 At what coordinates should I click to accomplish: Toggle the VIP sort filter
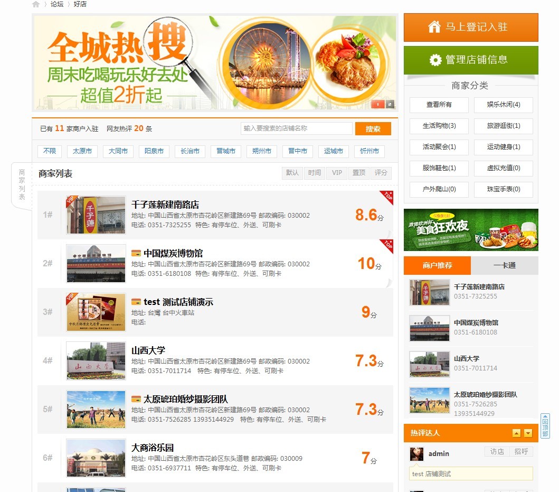[336, 172]
